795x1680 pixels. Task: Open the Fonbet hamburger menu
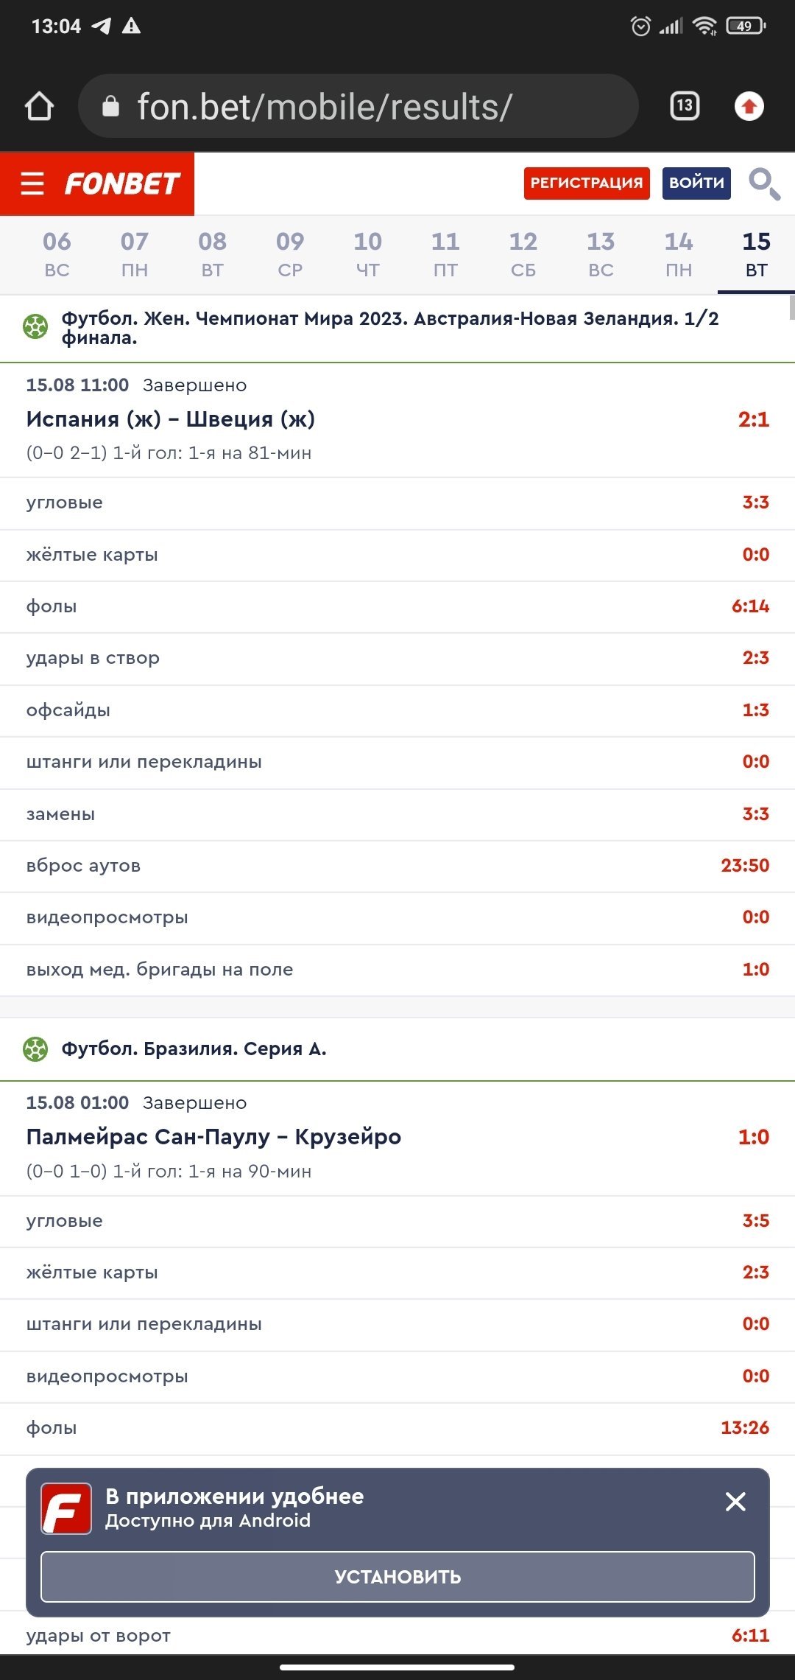(32, 183)
